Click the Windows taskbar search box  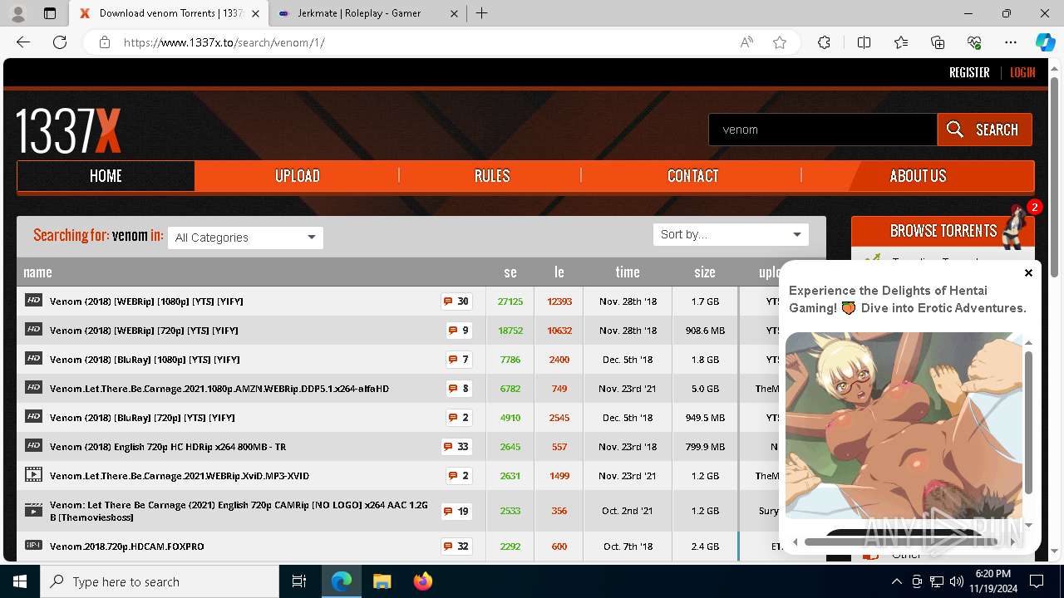[160, 581]
